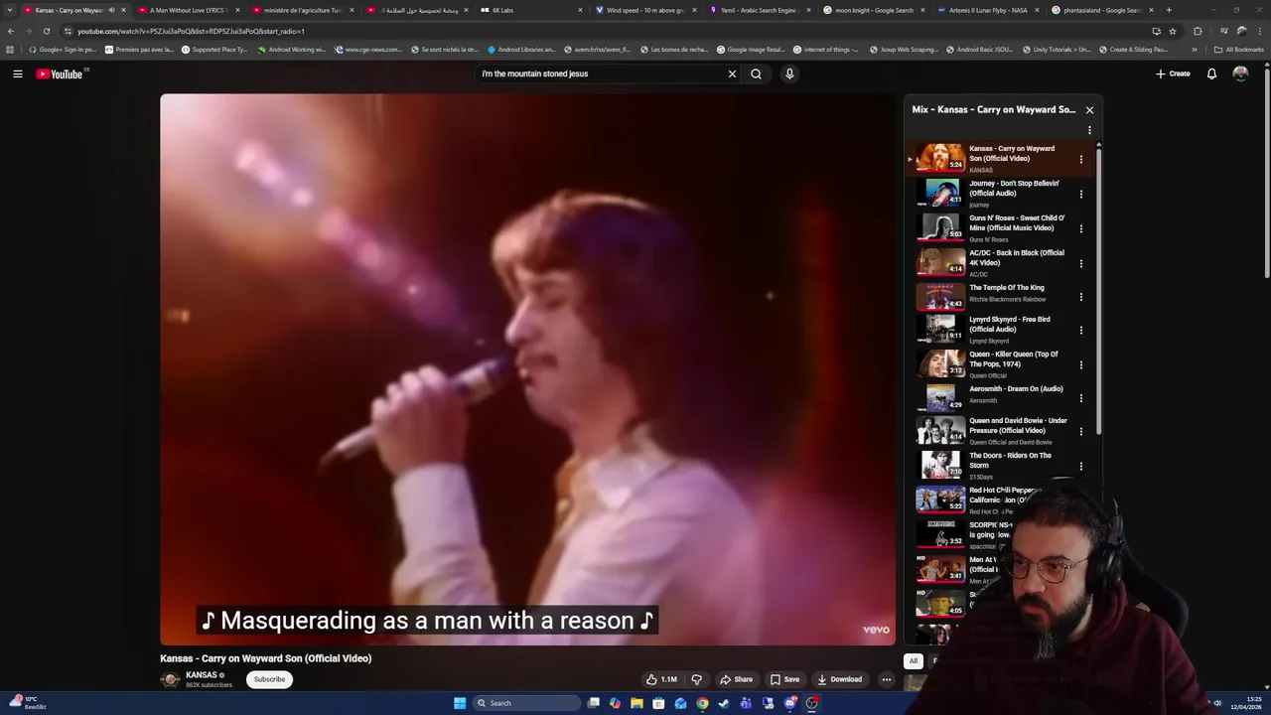
Task: Open options for Sweet Child O' Mine item
Action: 1081,228
